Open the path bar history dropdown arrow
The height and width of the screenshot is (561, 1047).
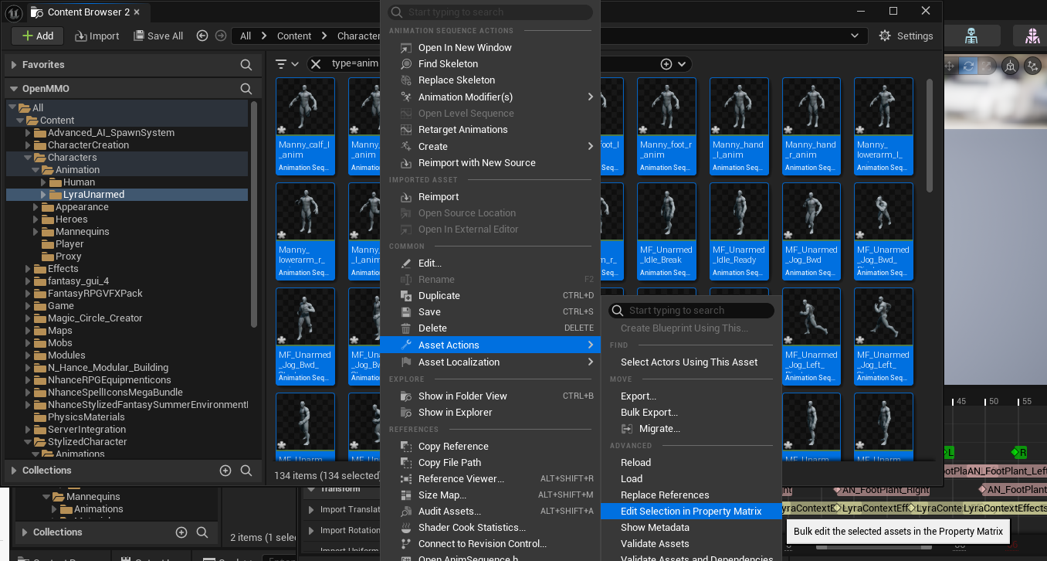point(854,36)
